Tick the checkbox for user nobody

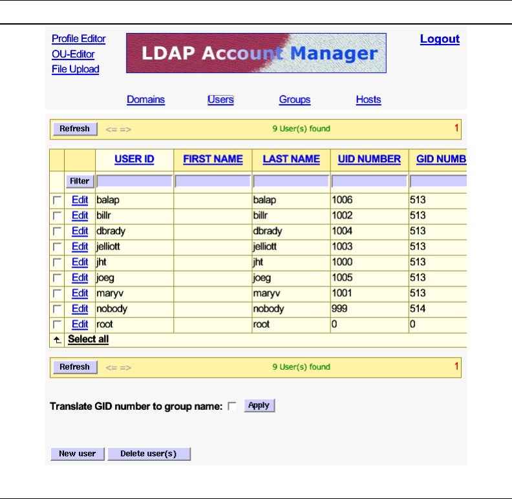tap(57, 308)
